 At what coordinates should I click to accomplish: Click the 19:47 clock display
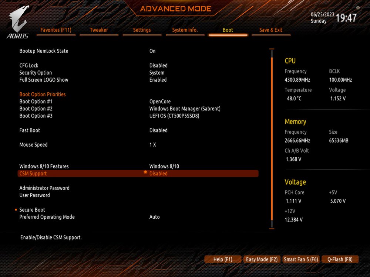pos(346,18)
